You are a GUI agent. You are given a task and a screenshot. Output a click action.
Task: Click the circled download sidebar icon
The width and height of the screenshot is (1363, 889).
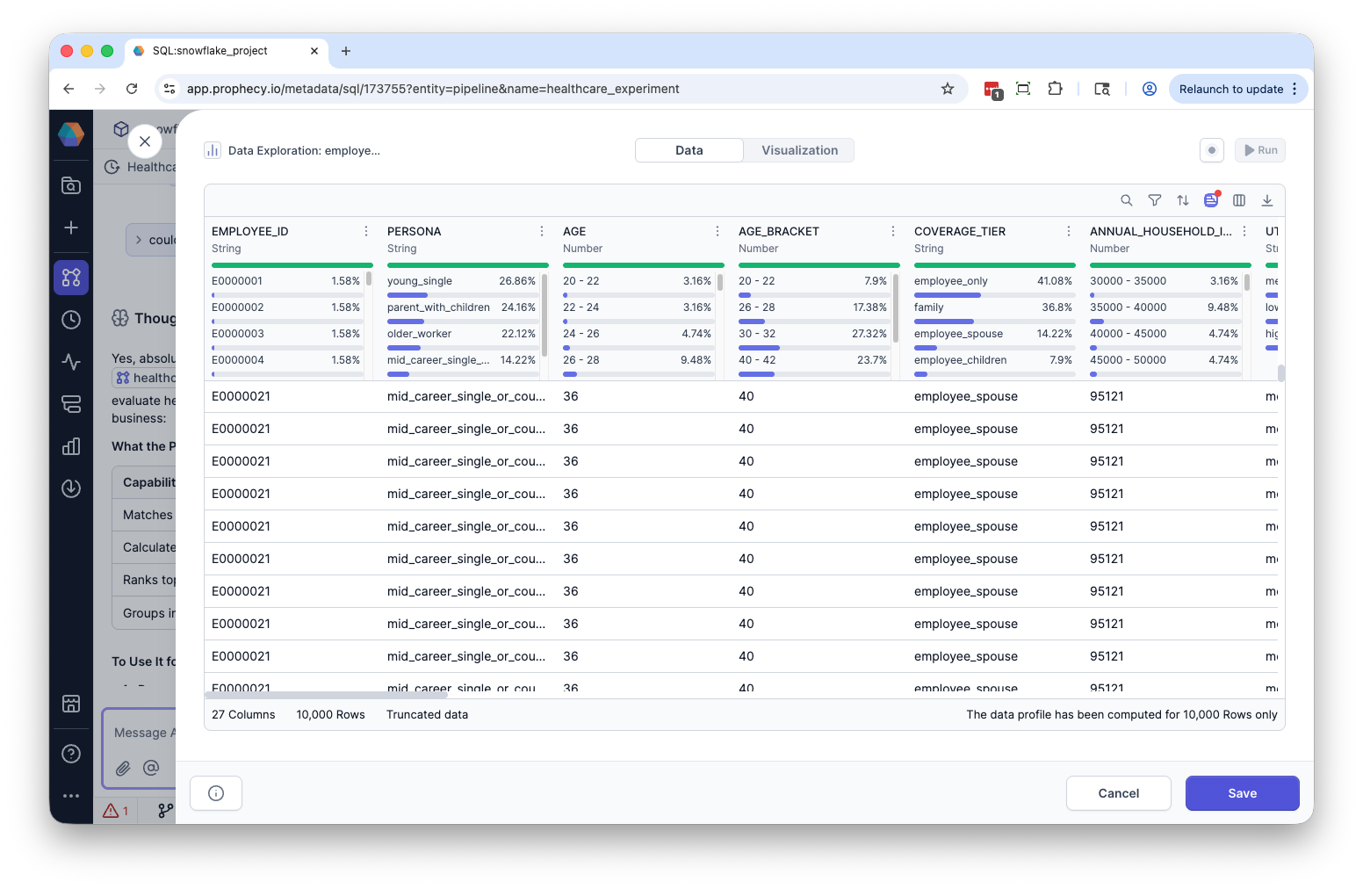(x=71, y=488)
